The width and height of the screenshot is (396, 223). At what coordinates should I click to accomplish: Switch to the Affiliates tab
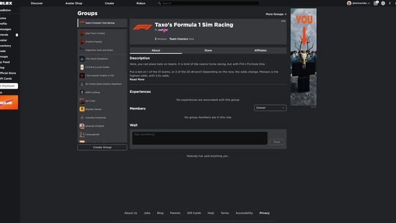(260, 51)
